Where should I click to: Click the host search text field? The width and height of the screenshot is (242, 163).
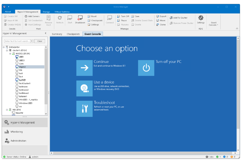17,41
